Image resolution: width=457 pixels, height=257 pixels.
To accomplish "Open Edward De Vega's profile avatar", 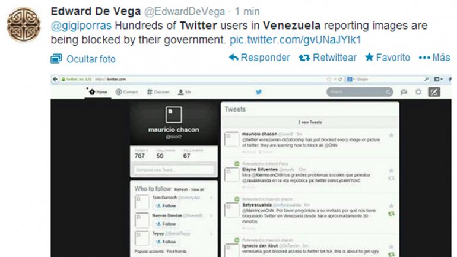I will tap(24, 24).
